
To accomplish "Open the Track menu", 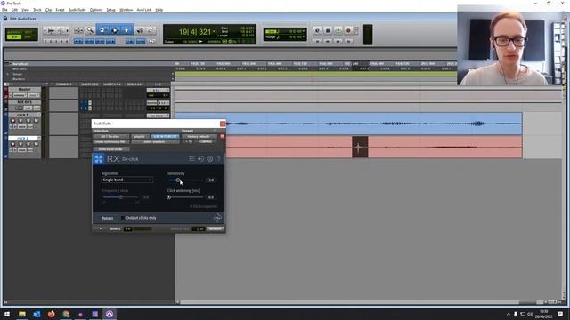I will 37,10.
